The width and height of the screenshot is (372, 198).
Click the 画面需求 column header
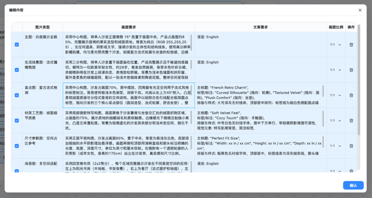point(128,27)
